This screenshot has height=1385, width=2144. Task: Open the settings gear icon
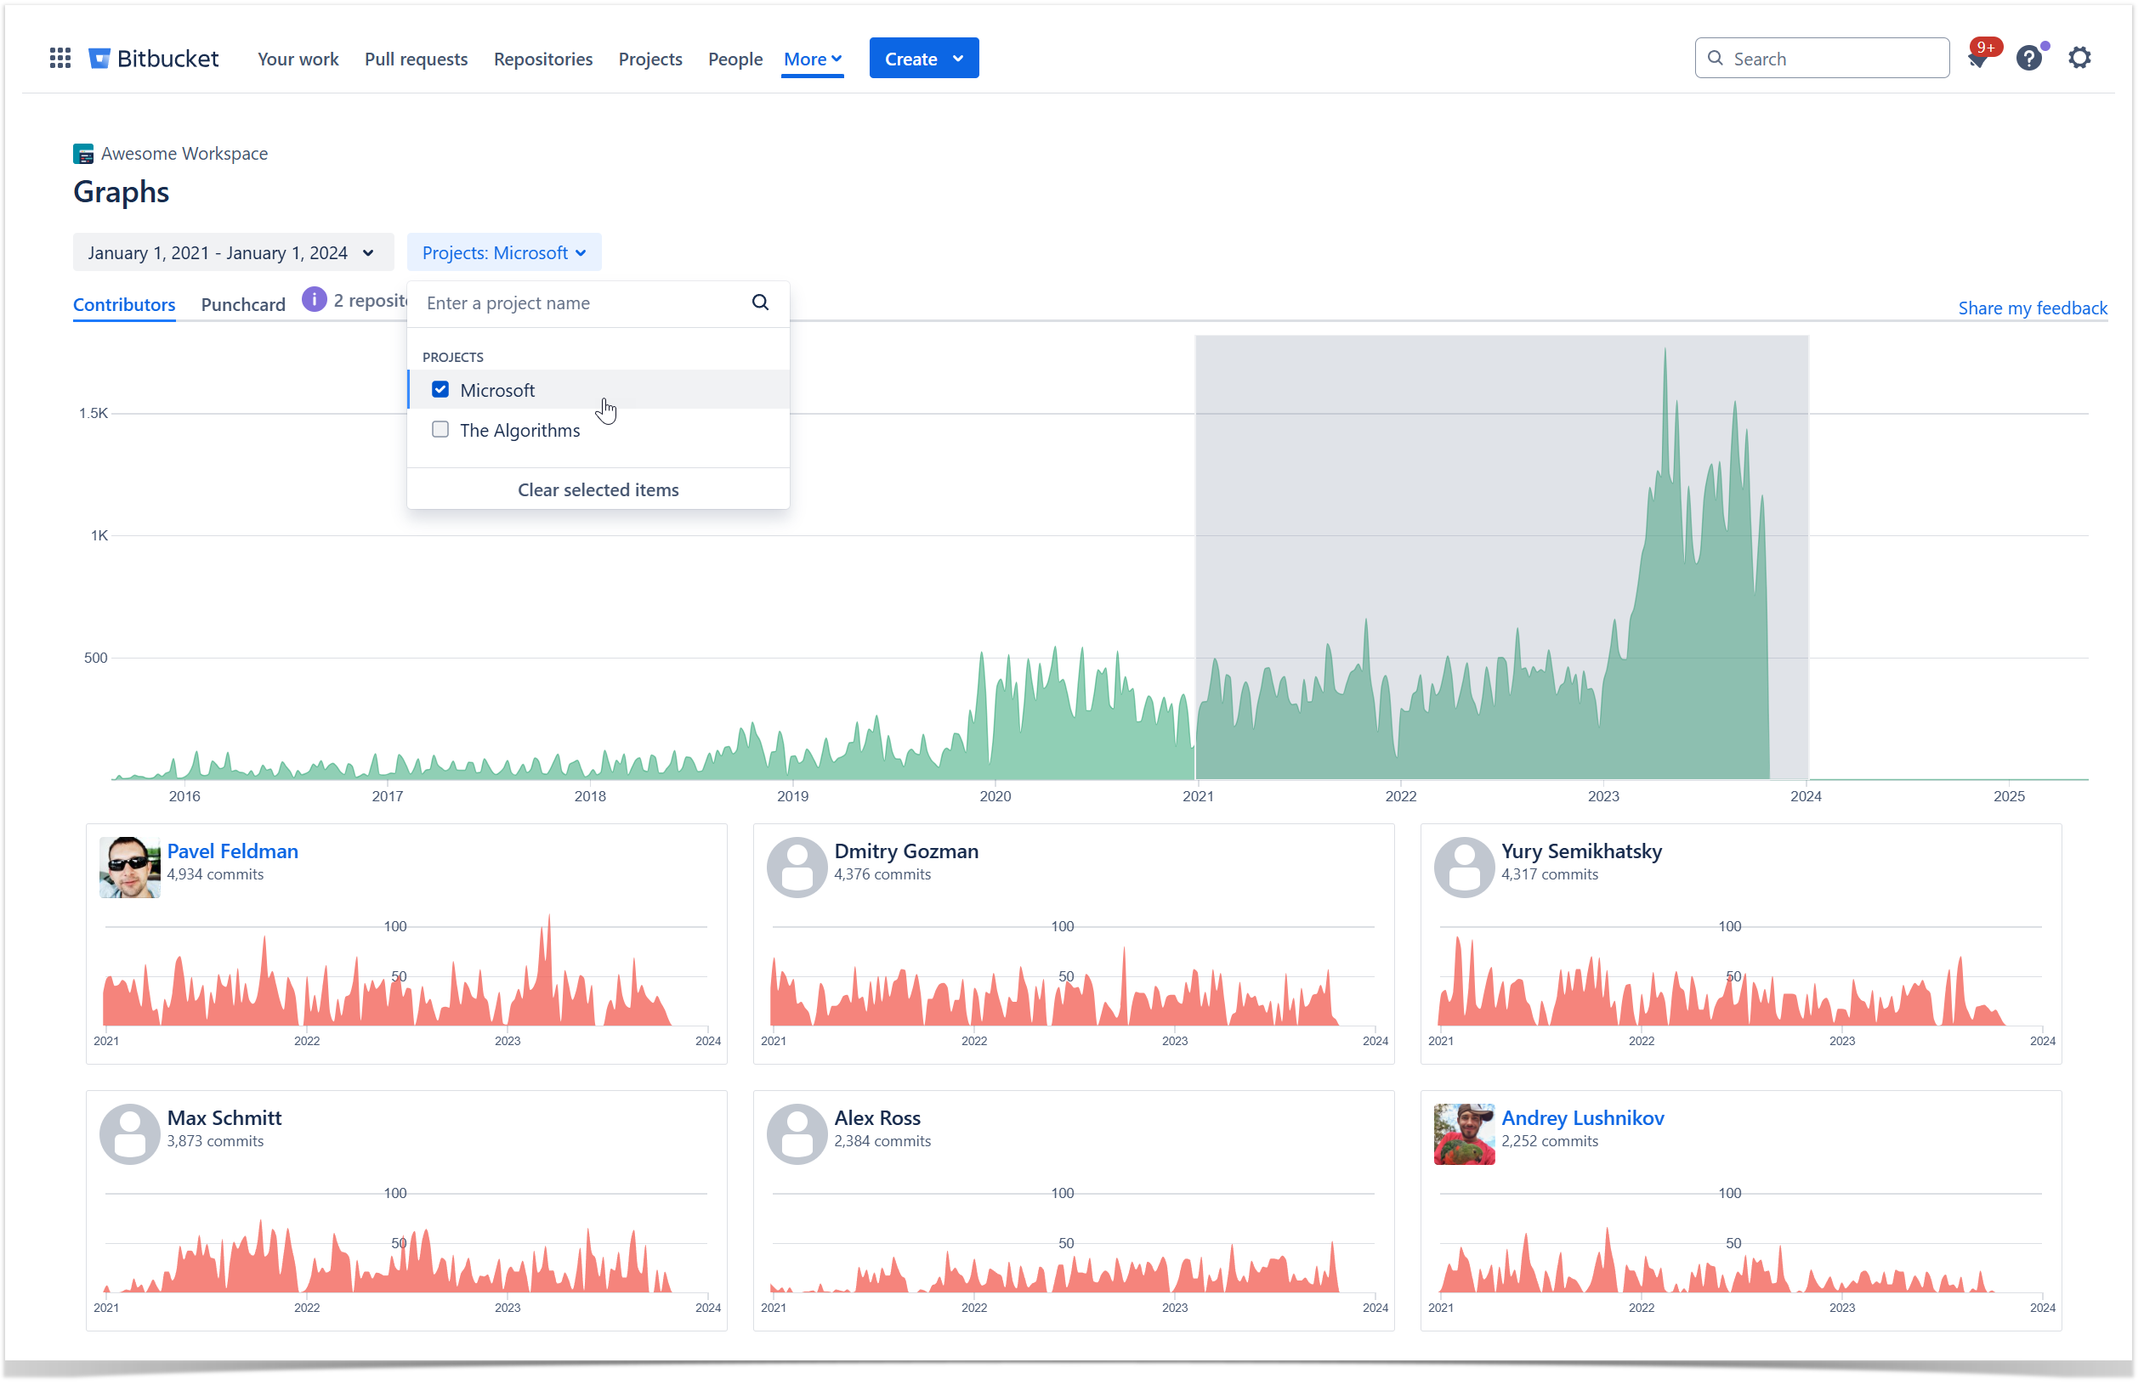2079,59
